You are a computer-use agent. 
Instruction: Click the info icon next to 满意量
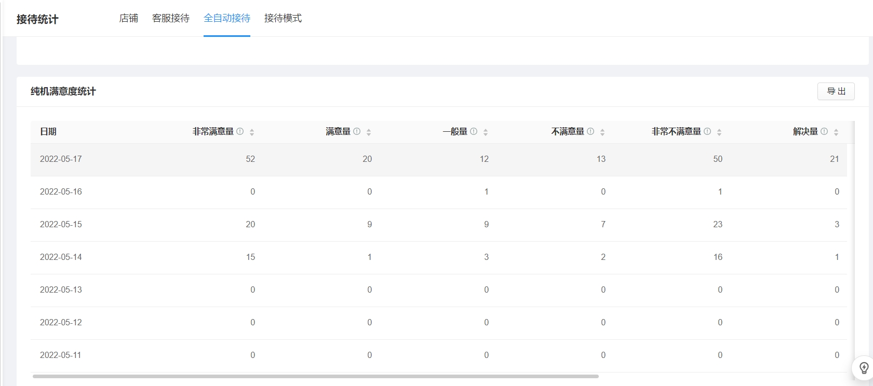[x=357, y=132]
